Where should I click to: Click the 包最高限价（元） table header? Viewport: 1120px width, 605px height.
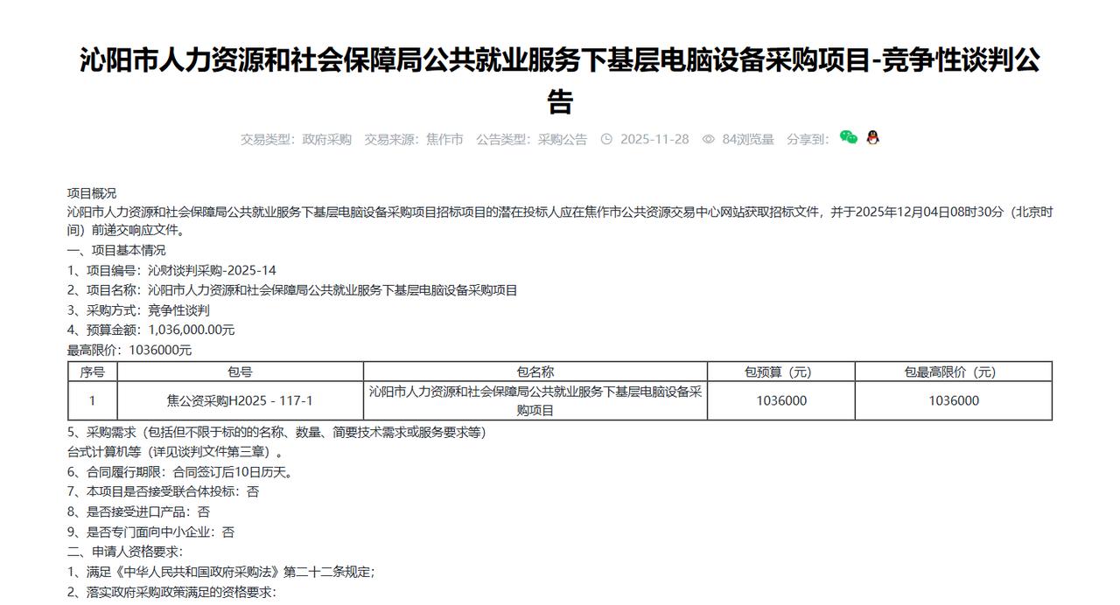click(x=953, y=372)
